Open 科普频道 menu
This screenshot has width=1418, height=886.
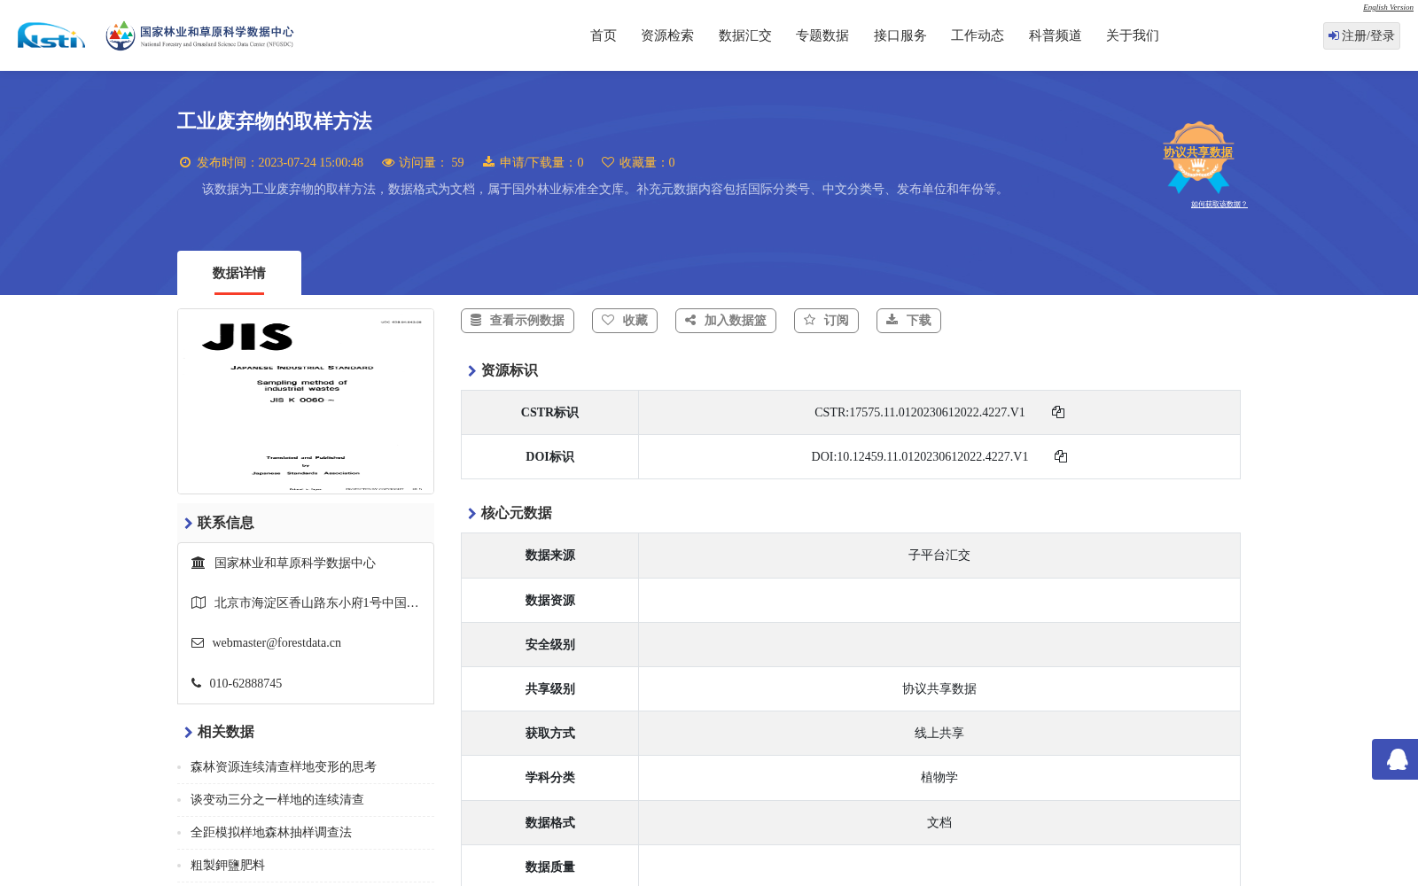tap(1056, 35)
